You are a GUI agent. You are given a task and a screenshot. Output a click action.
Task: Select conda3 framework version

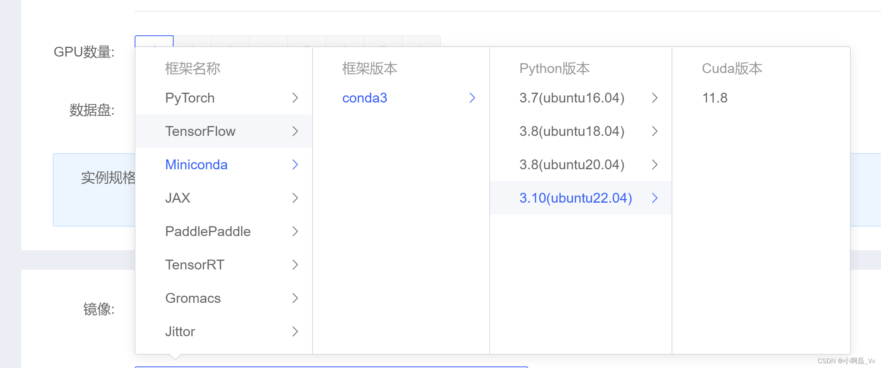click(401, 98)
